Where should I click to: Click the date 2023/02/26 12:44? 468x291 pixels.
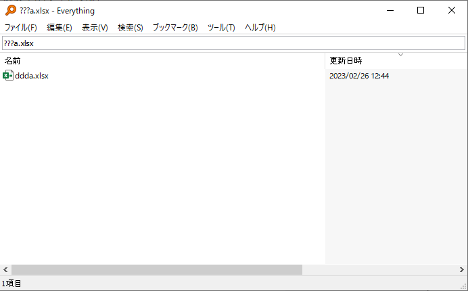359,76
